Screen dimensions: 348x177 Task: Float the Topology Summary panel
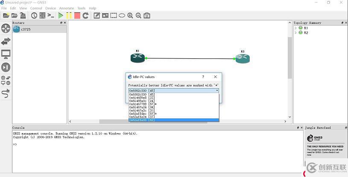(x=342, y=23)
